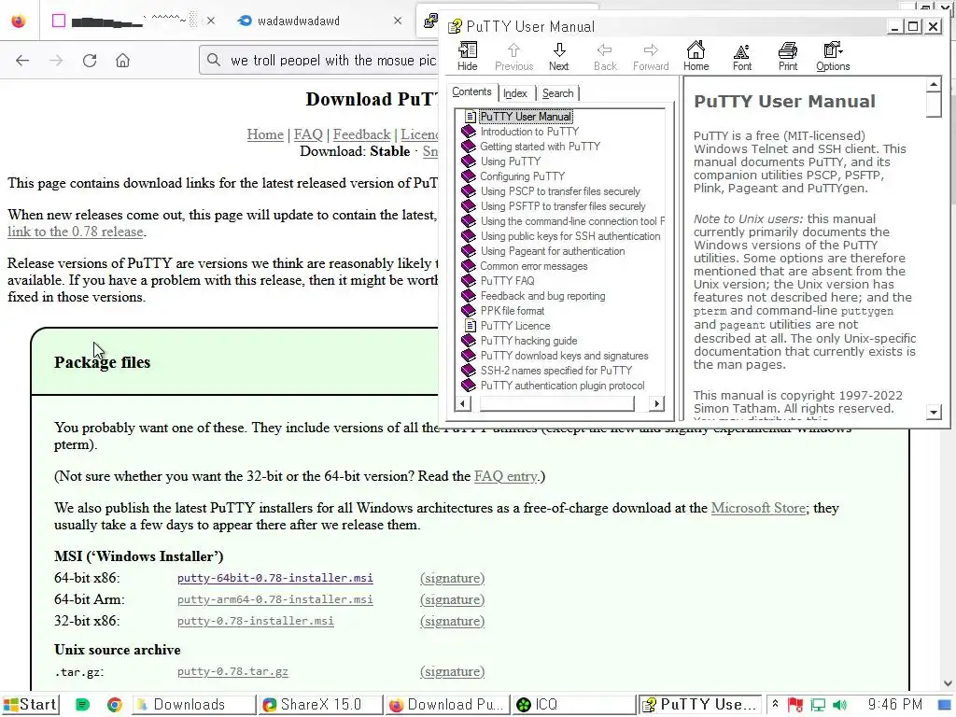Open the FAQ link on PuTTY page
956x717 pixels.
pyautogui.click(x=308, y=134)
